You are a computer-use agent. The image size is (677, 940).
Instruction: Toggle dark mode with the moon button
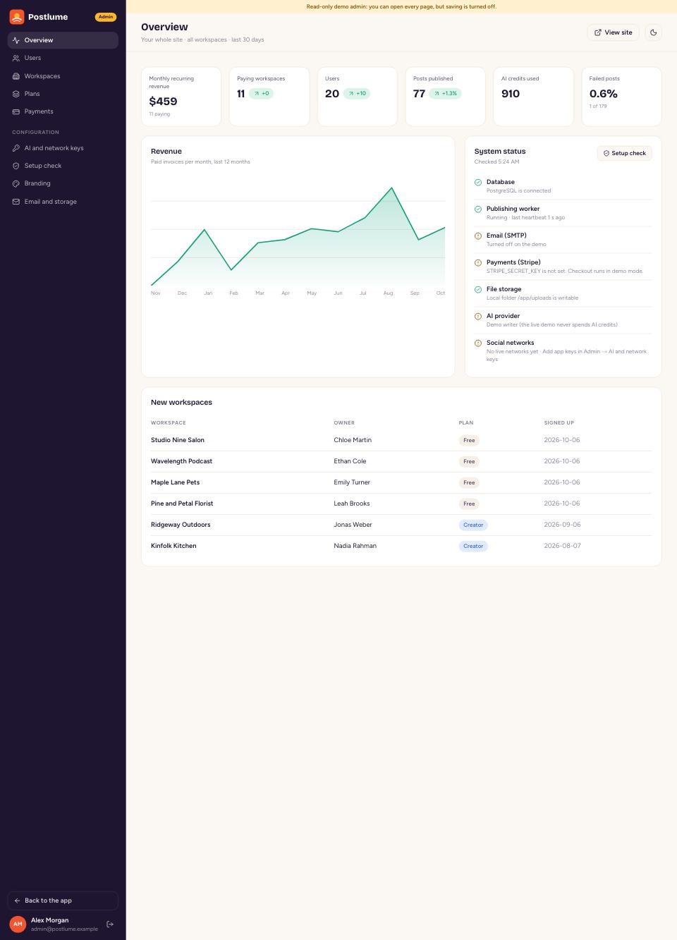coord(654,32)
